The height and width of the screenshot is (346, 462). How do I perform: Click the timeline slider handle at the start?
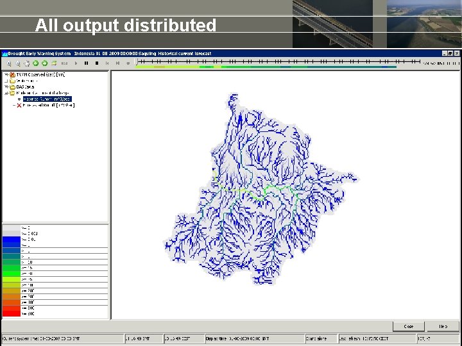(137, 62)
